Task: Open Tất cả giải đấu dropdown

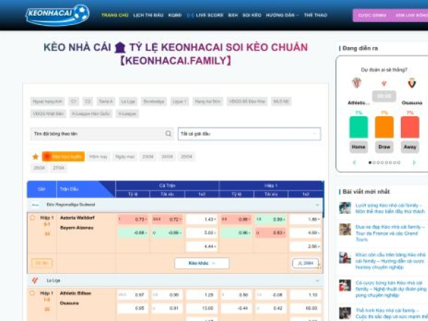Action: 249,134
